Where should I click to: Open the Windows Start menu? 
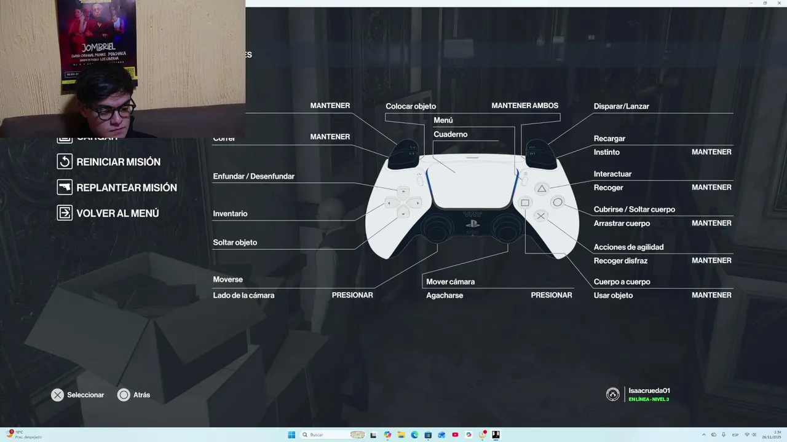(x=291, y=435)
